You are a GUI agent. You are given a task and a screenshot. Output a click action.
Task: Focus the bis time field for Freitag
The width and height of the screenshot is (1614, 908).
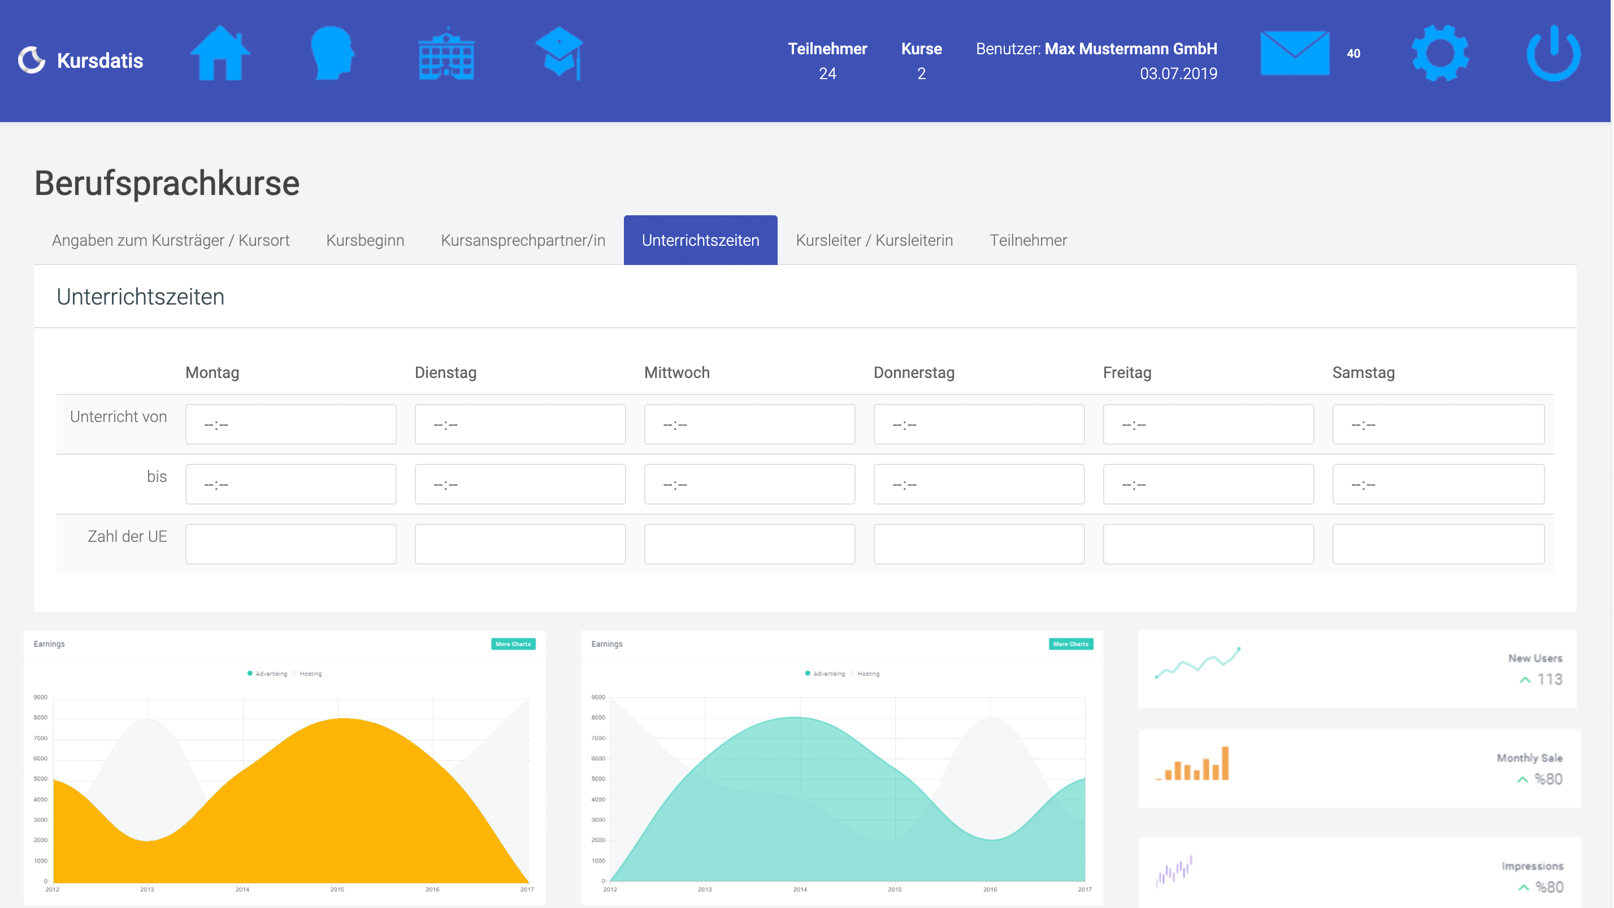click(1208, 484)
